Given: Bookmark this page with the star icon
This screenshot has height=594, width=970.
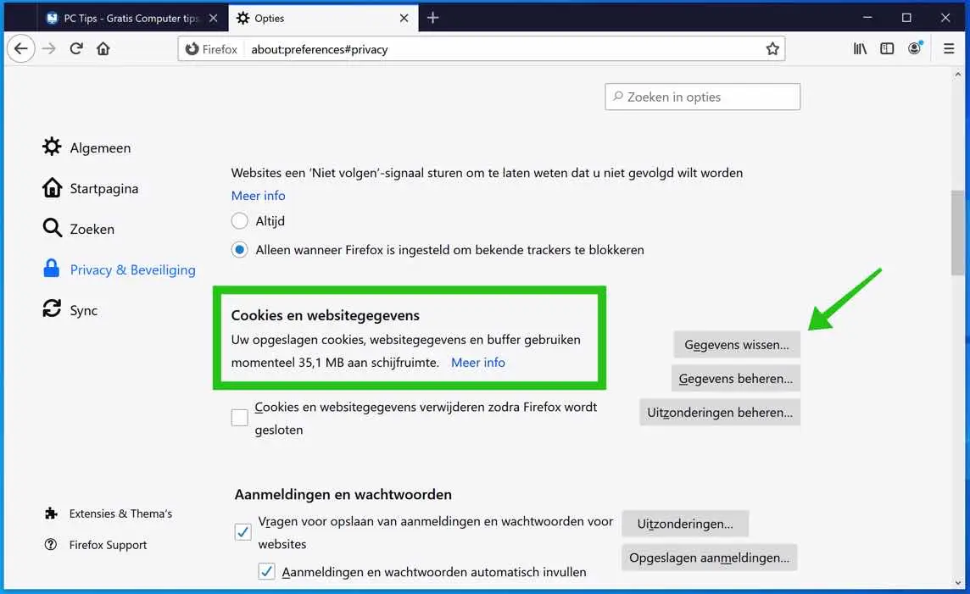Looking at the screenshot, I should tap(772, 49).
